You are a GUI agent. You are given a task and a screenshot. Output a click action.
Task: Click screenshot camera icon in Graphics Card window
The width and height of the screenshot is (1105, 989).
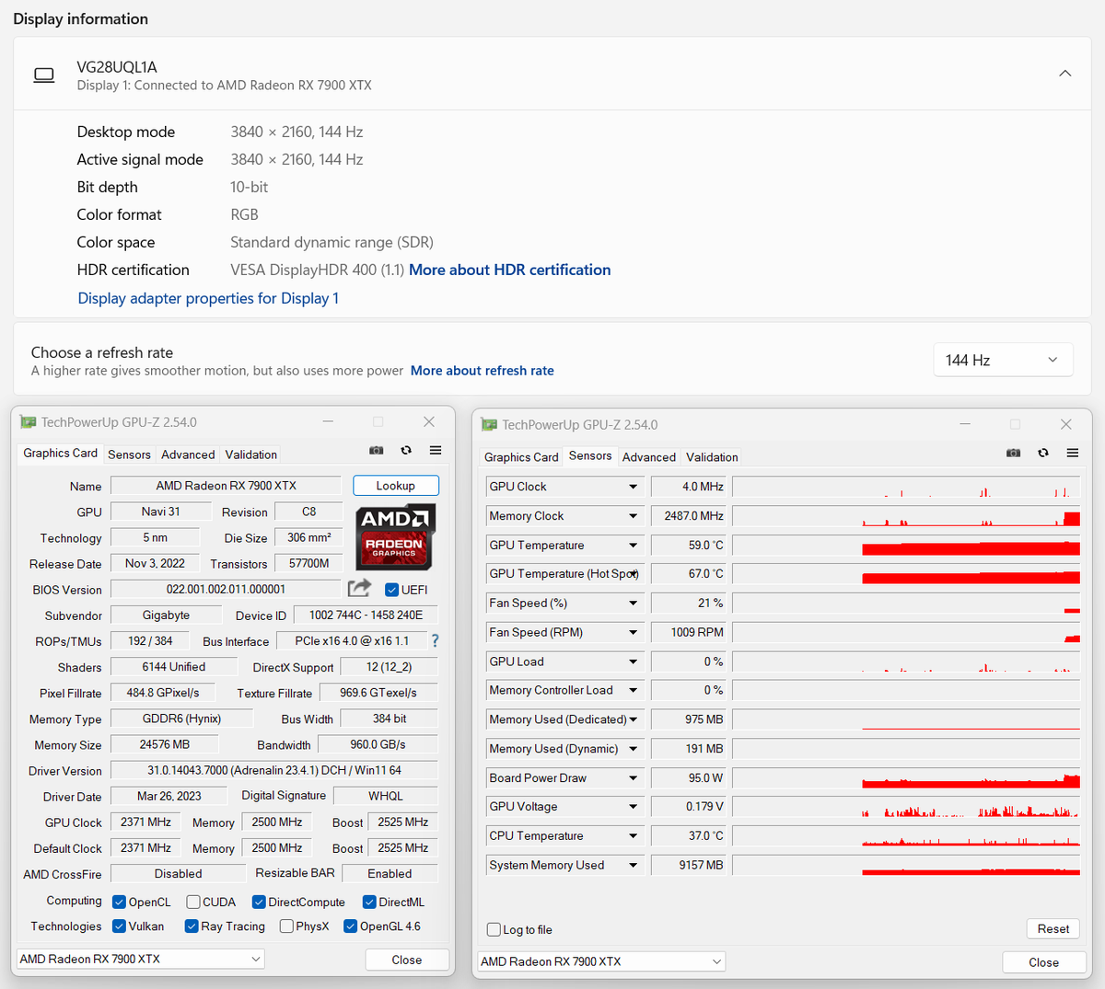[376, 450]
